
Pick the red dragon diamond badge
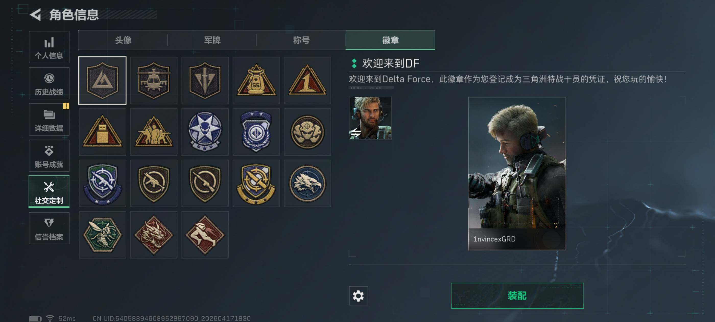(153, 235)
